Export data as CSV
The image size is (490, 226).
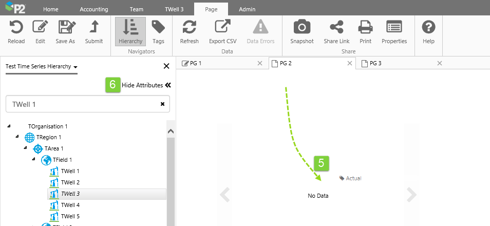(222, 28)
